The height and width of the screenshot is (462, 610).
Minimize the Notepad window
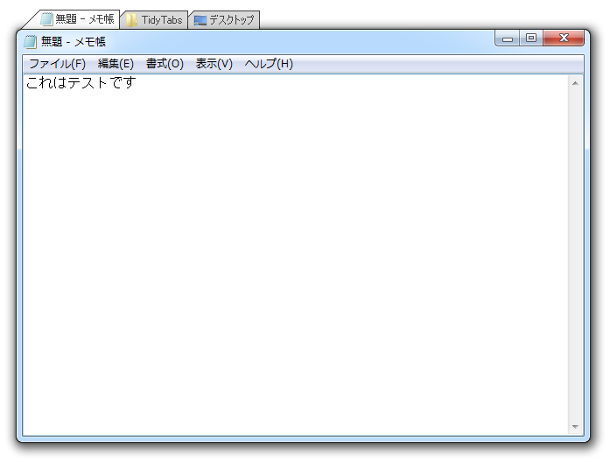pyautogui.click(x=508, y=38)
